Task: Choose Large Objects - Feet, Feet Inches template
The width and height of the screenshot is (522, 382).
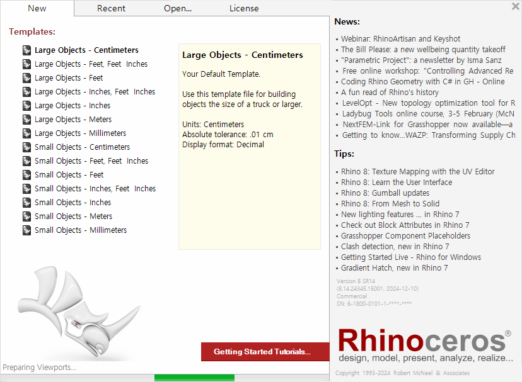Action: (91, 64)
